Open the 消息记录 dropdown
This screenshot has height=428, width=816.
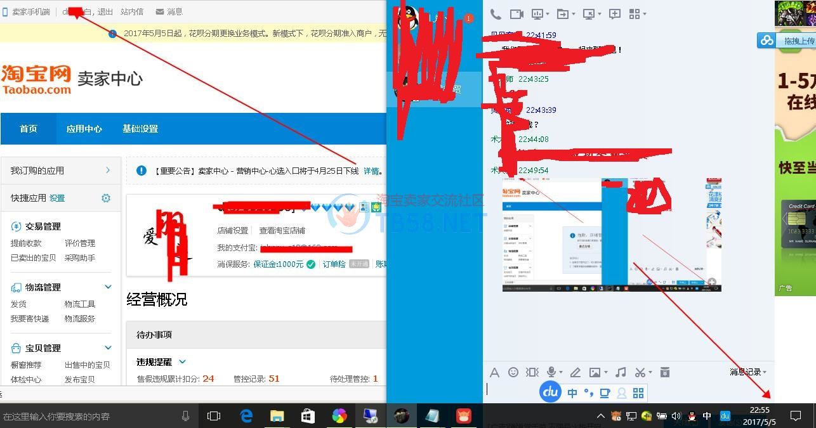(x=748, y=372)
